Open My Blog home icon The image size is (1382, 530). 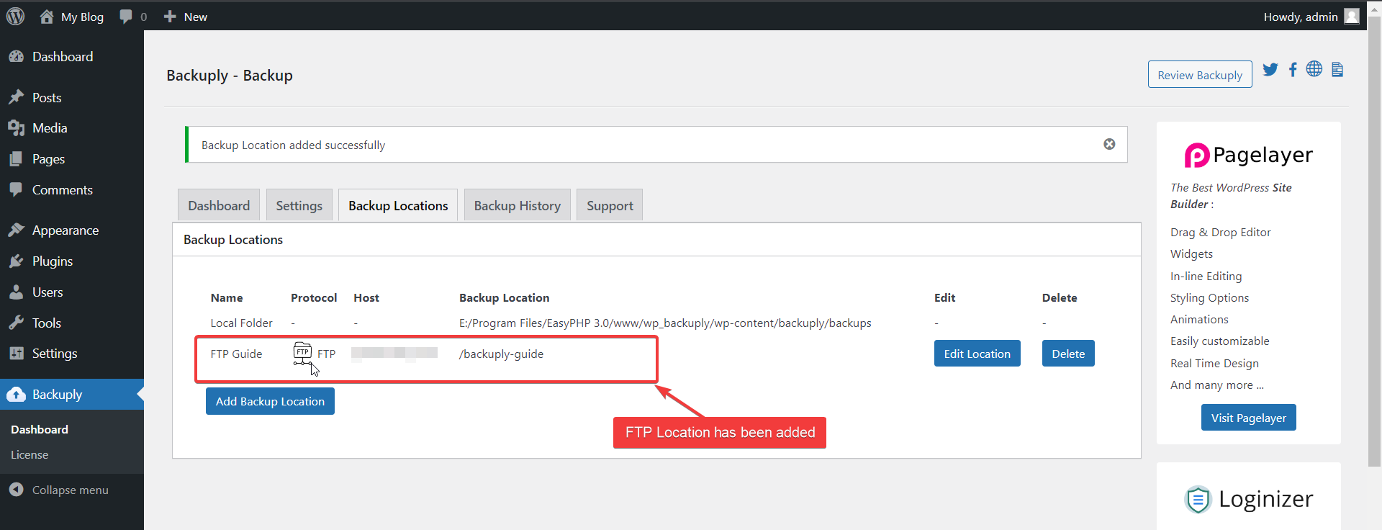(47, 17)
